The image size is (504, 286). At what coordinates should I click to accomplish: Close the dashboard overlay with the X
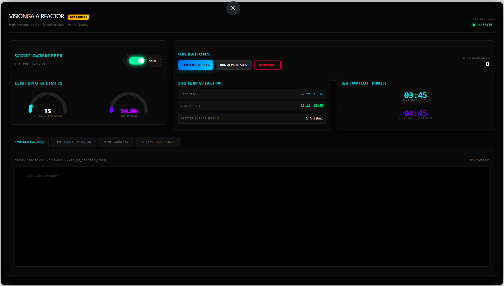[x=233, y=8]
